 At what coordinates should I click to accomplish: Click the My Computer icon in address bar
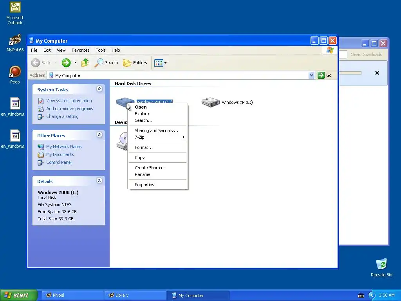point(51,76)
